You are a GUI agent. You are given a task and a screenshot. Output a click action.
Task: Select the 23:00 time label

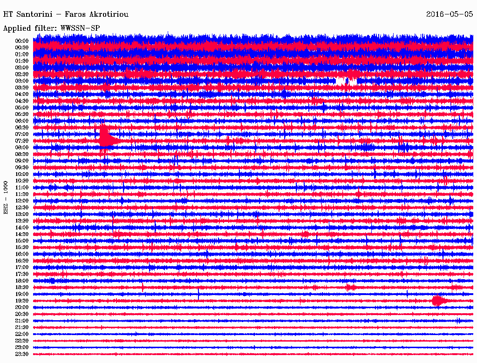click(x=22, y=348)
